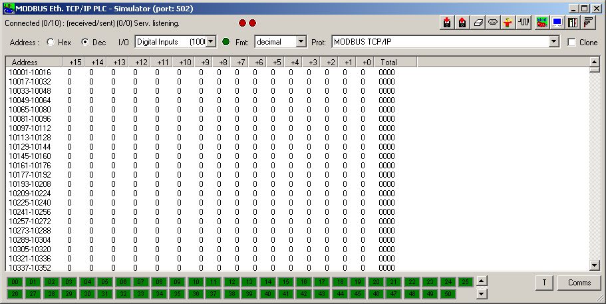Click the save-to-disk icon with up arrow
This screenshot has width=606, height=304.
[463, 23]
